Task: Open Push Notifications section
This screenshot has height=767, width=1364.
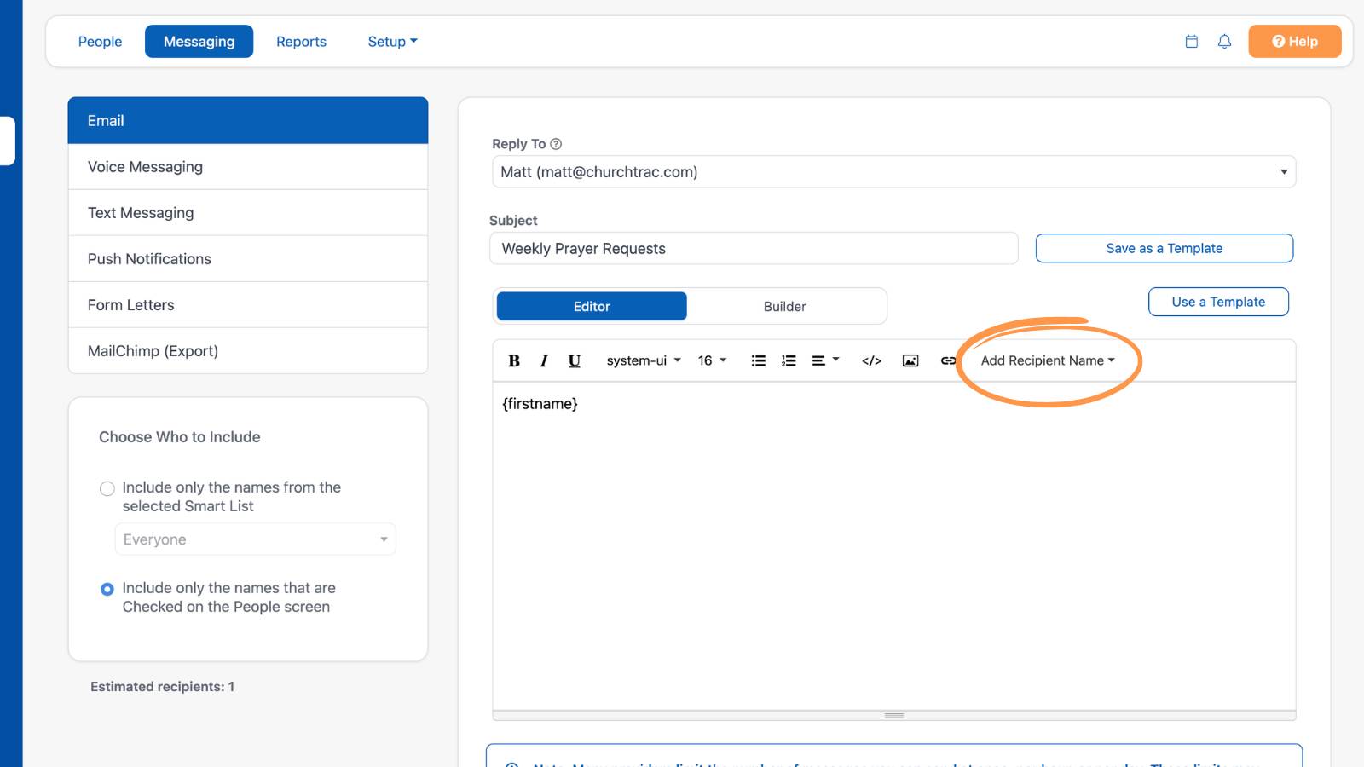Action: point(248,259)
